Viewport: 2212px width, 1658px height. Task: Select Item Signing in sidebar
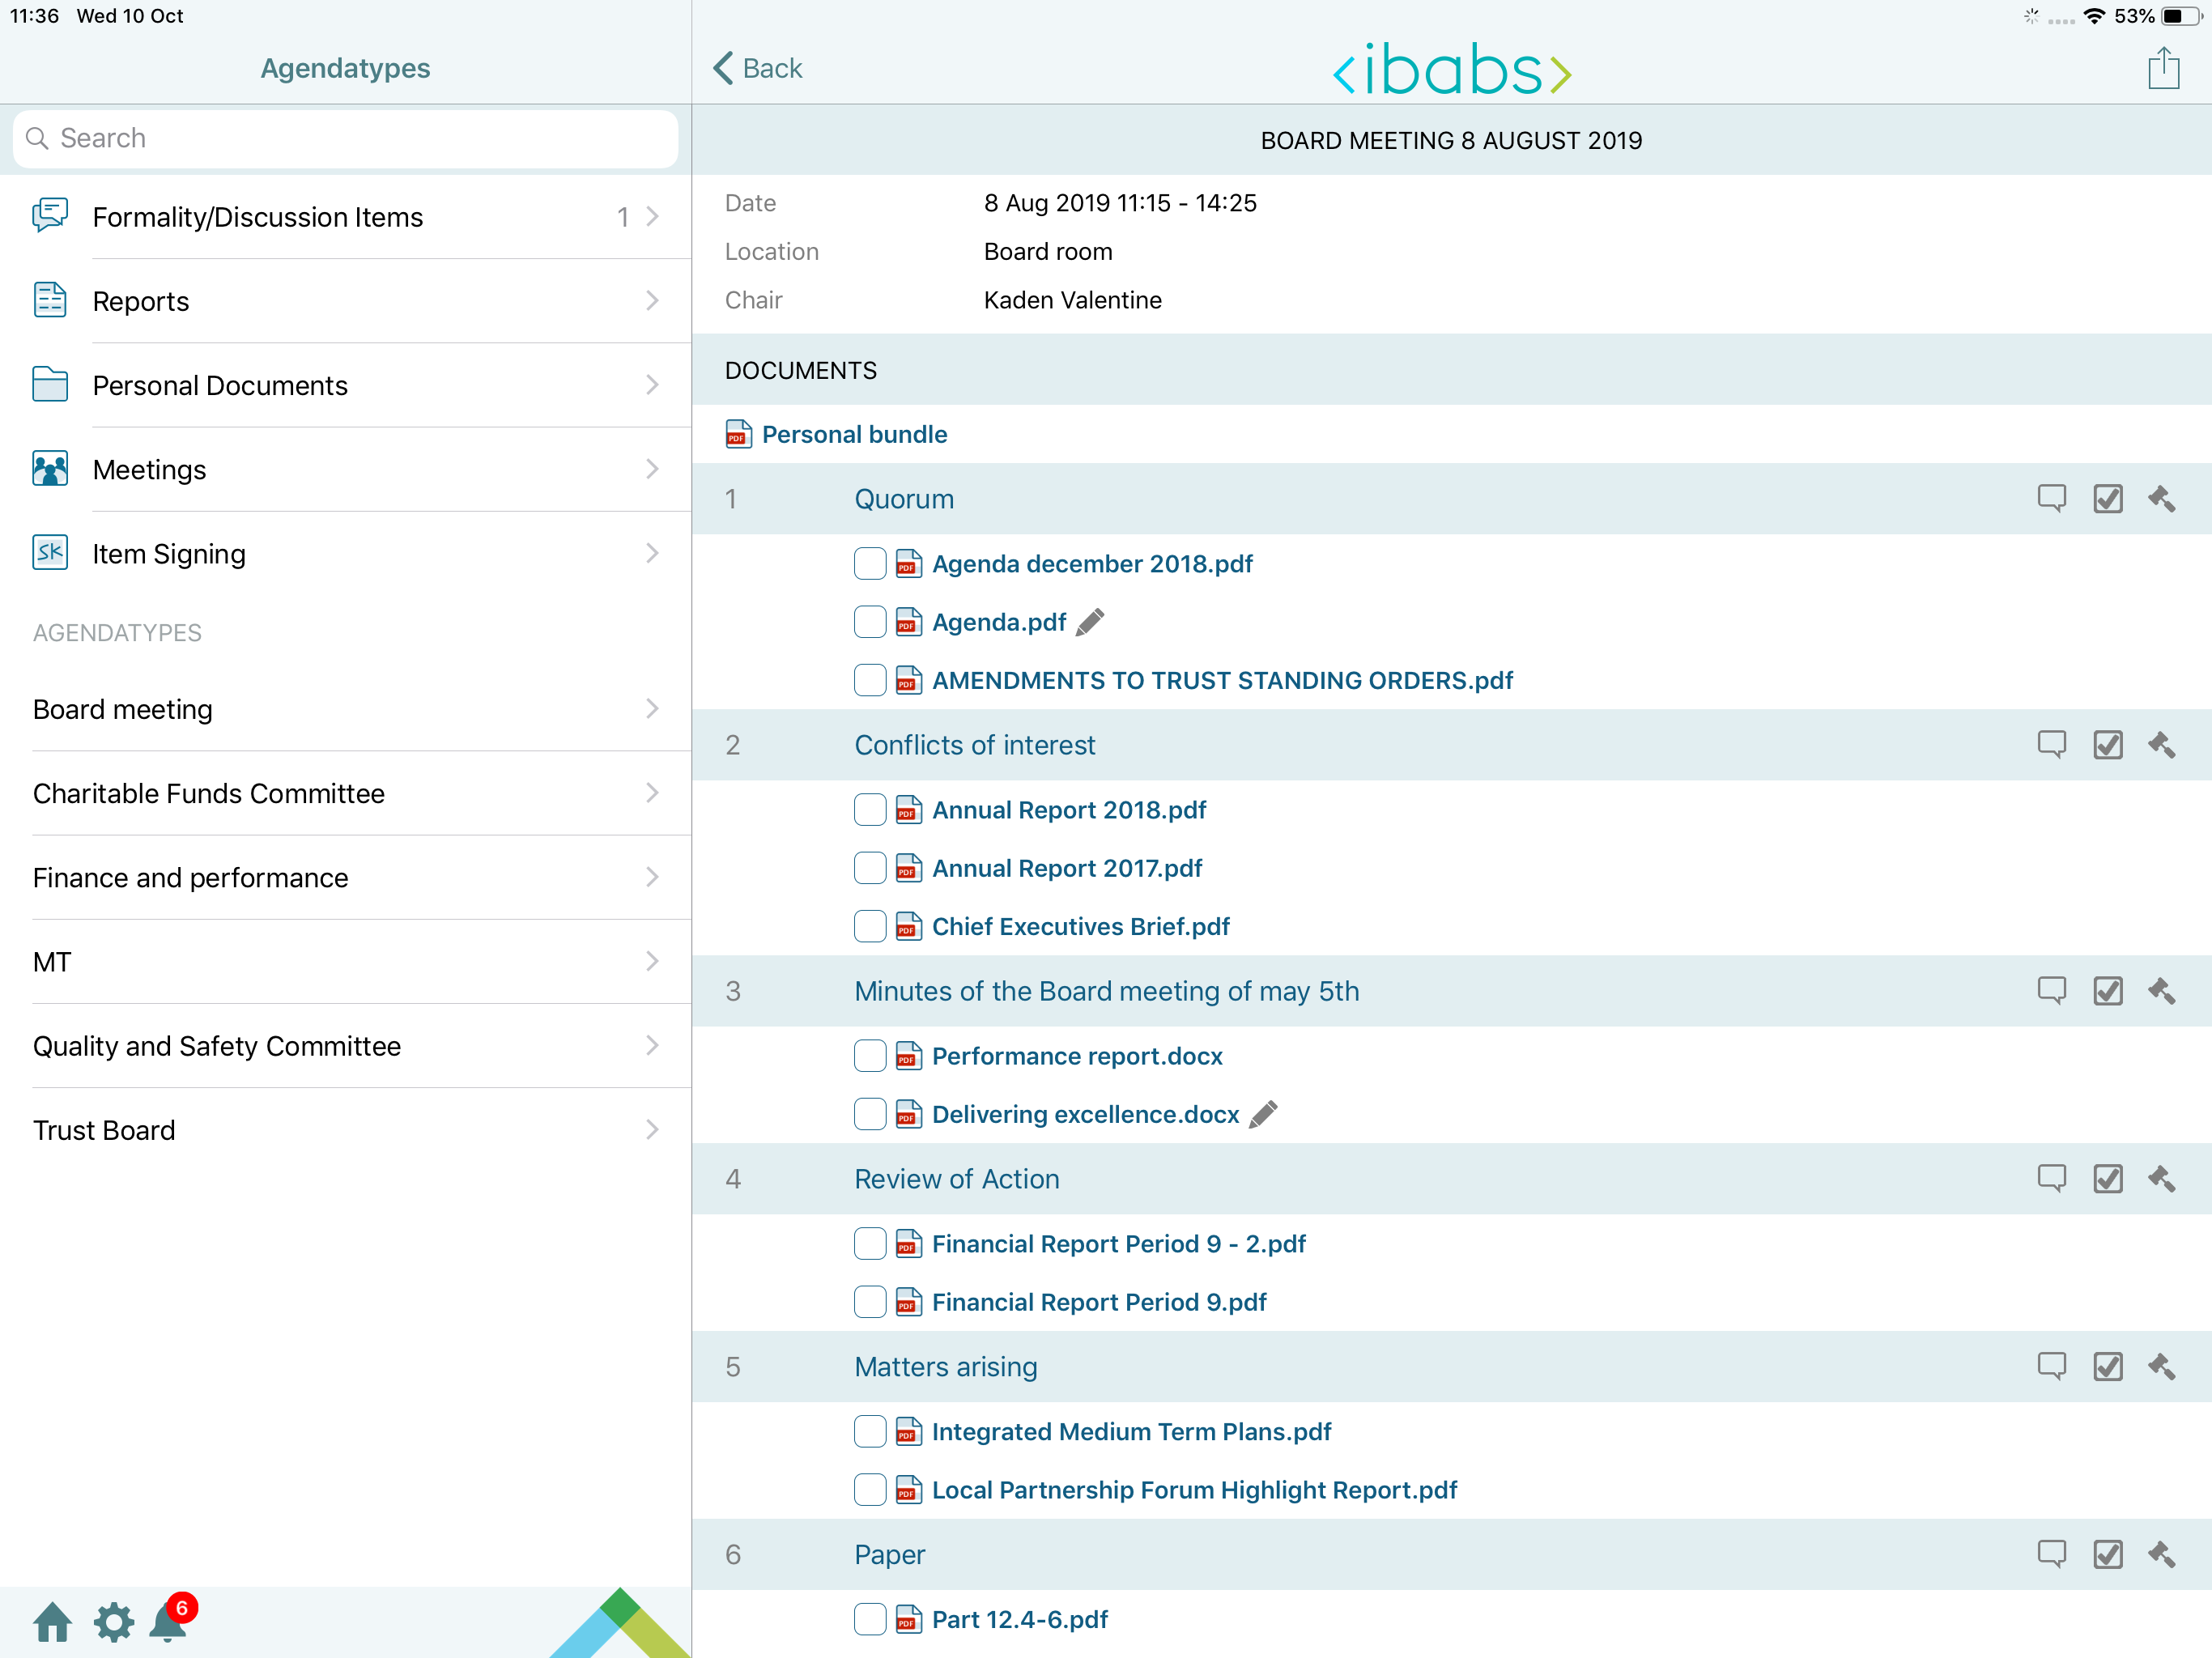point(345,554)
